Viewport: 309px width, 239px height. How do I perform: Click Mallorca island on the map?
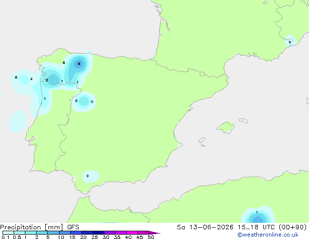(226, 127)
